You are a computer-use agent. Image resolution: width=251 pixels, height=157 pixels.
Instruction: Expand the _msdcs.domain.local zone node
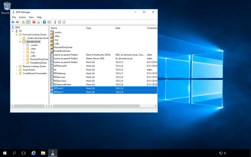coord(20,38)
